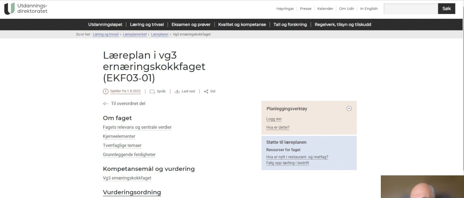This screenshot has width=464, height=198.
Task: Click the Høyringar link
Action: [285, 9]
